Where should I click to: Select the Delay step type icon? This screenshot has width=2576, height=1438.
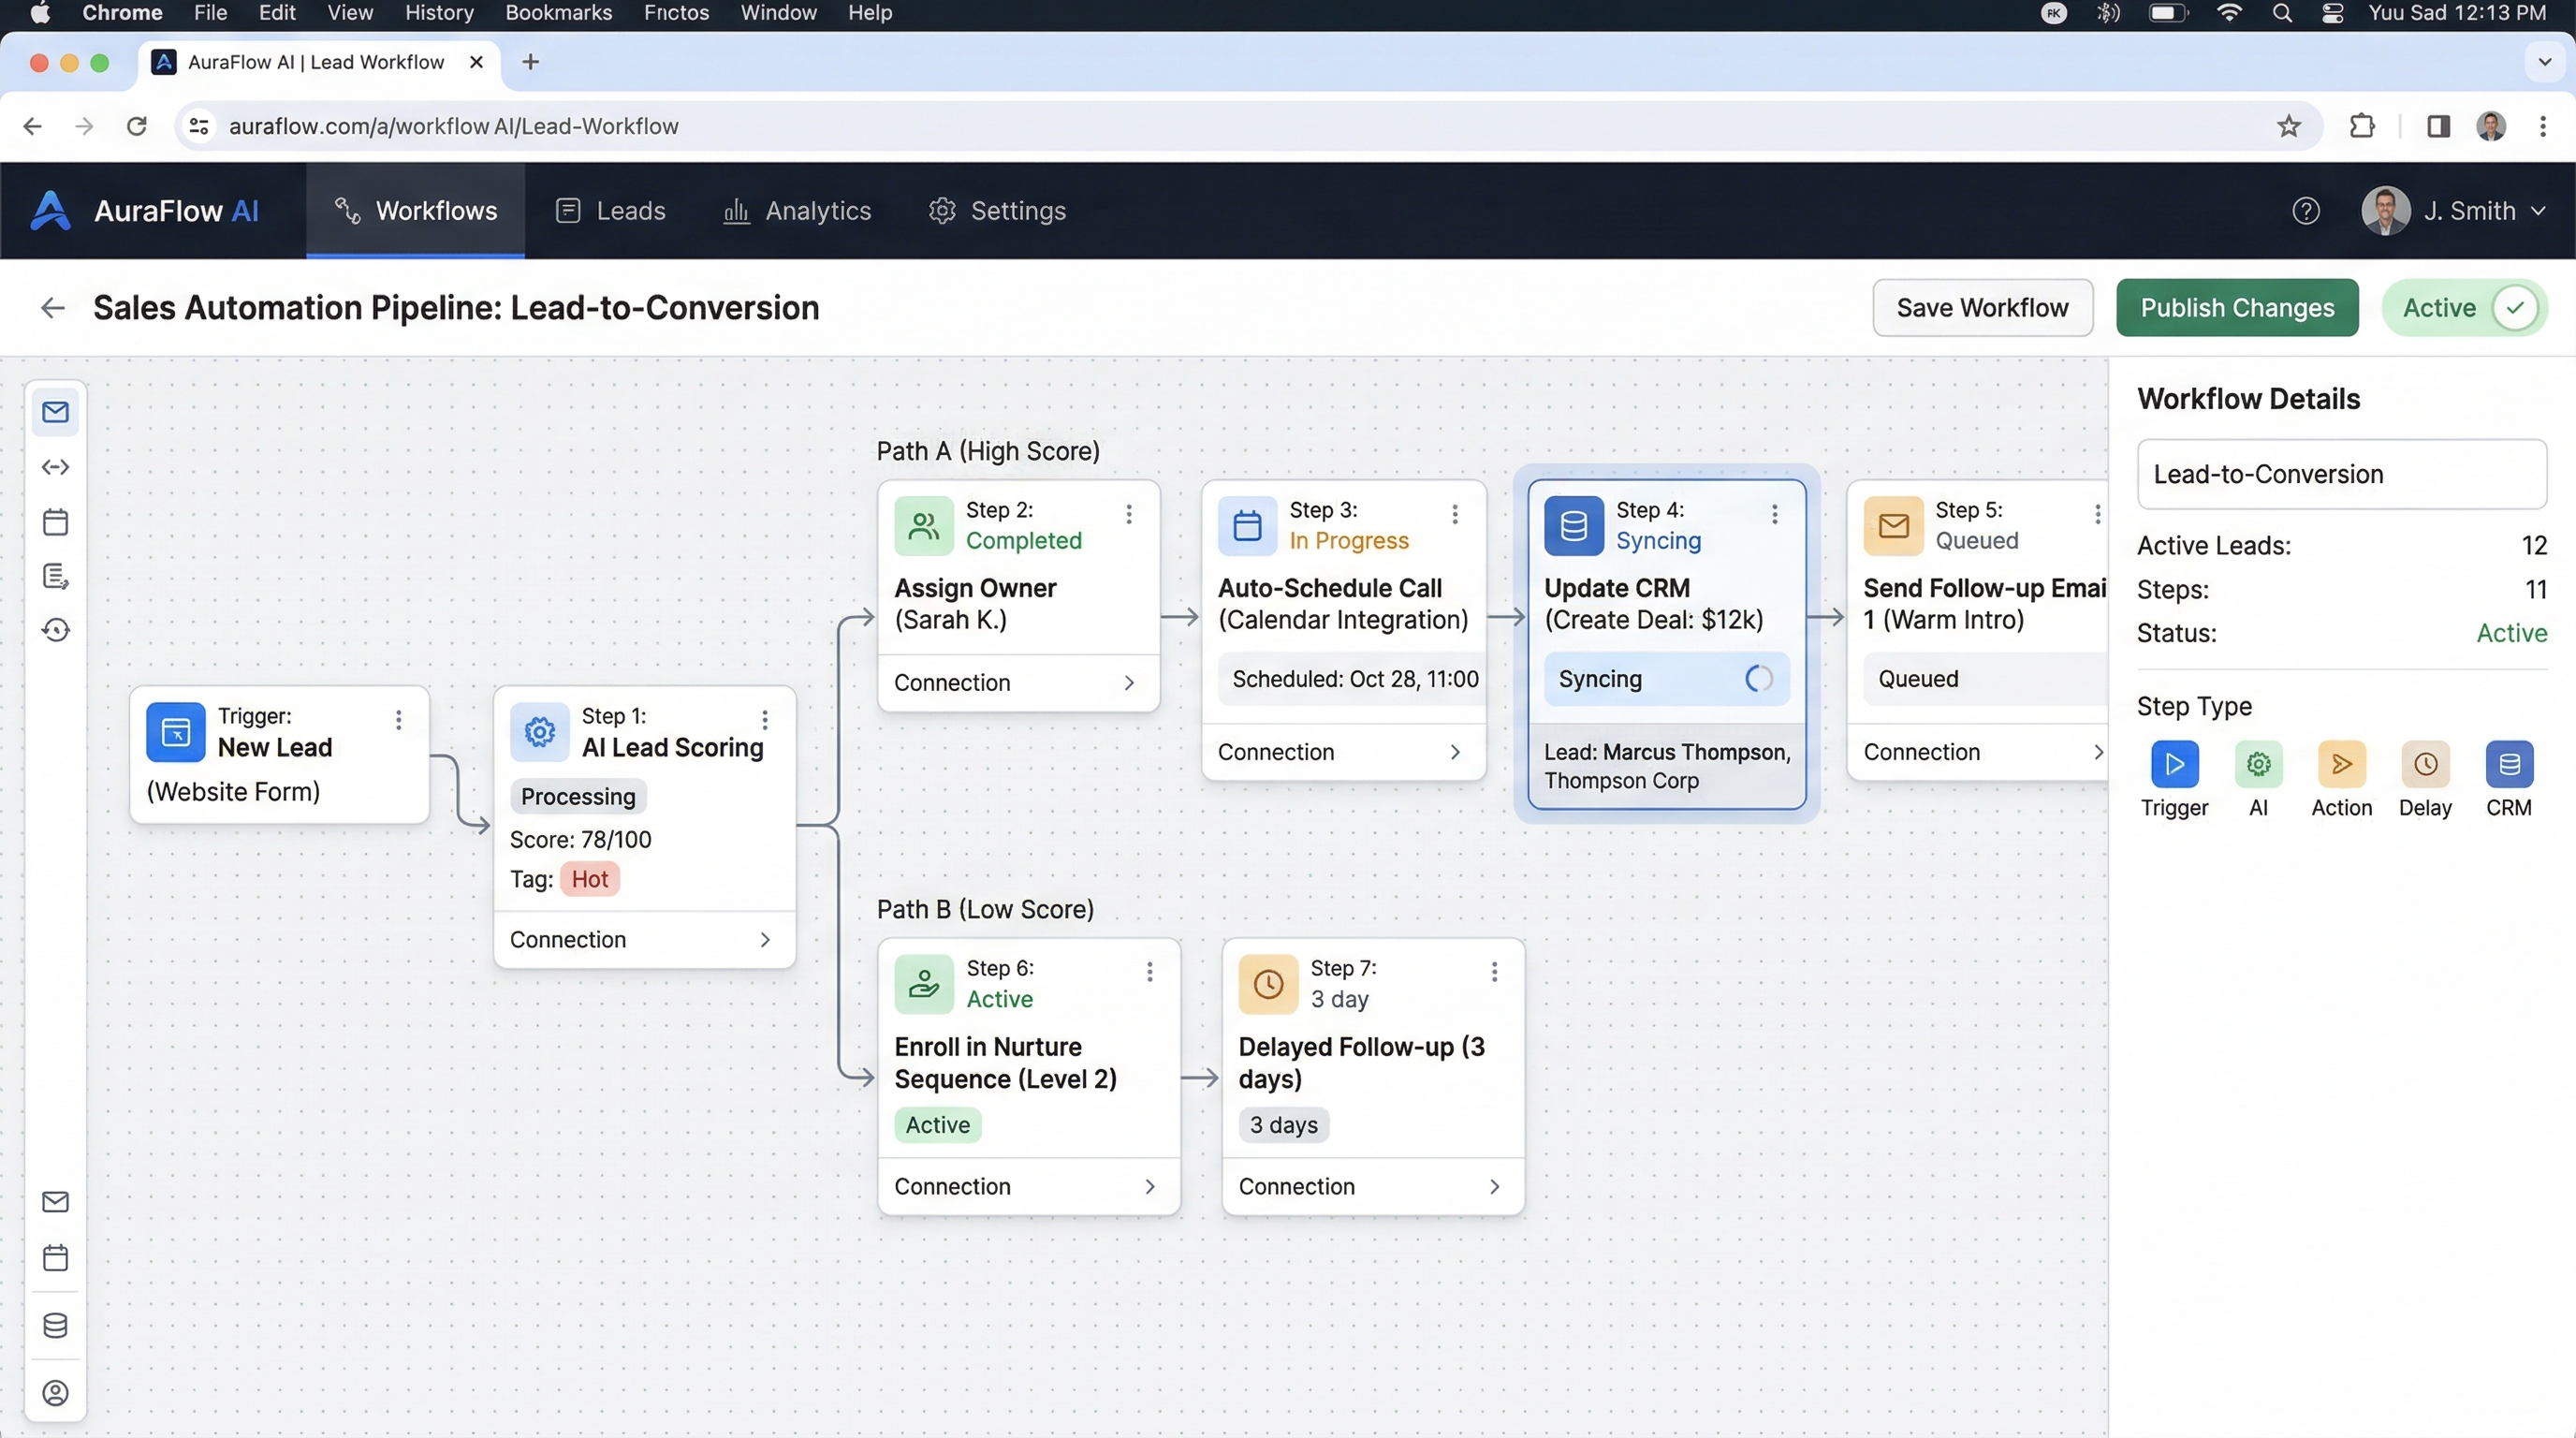click(2426, 765)
